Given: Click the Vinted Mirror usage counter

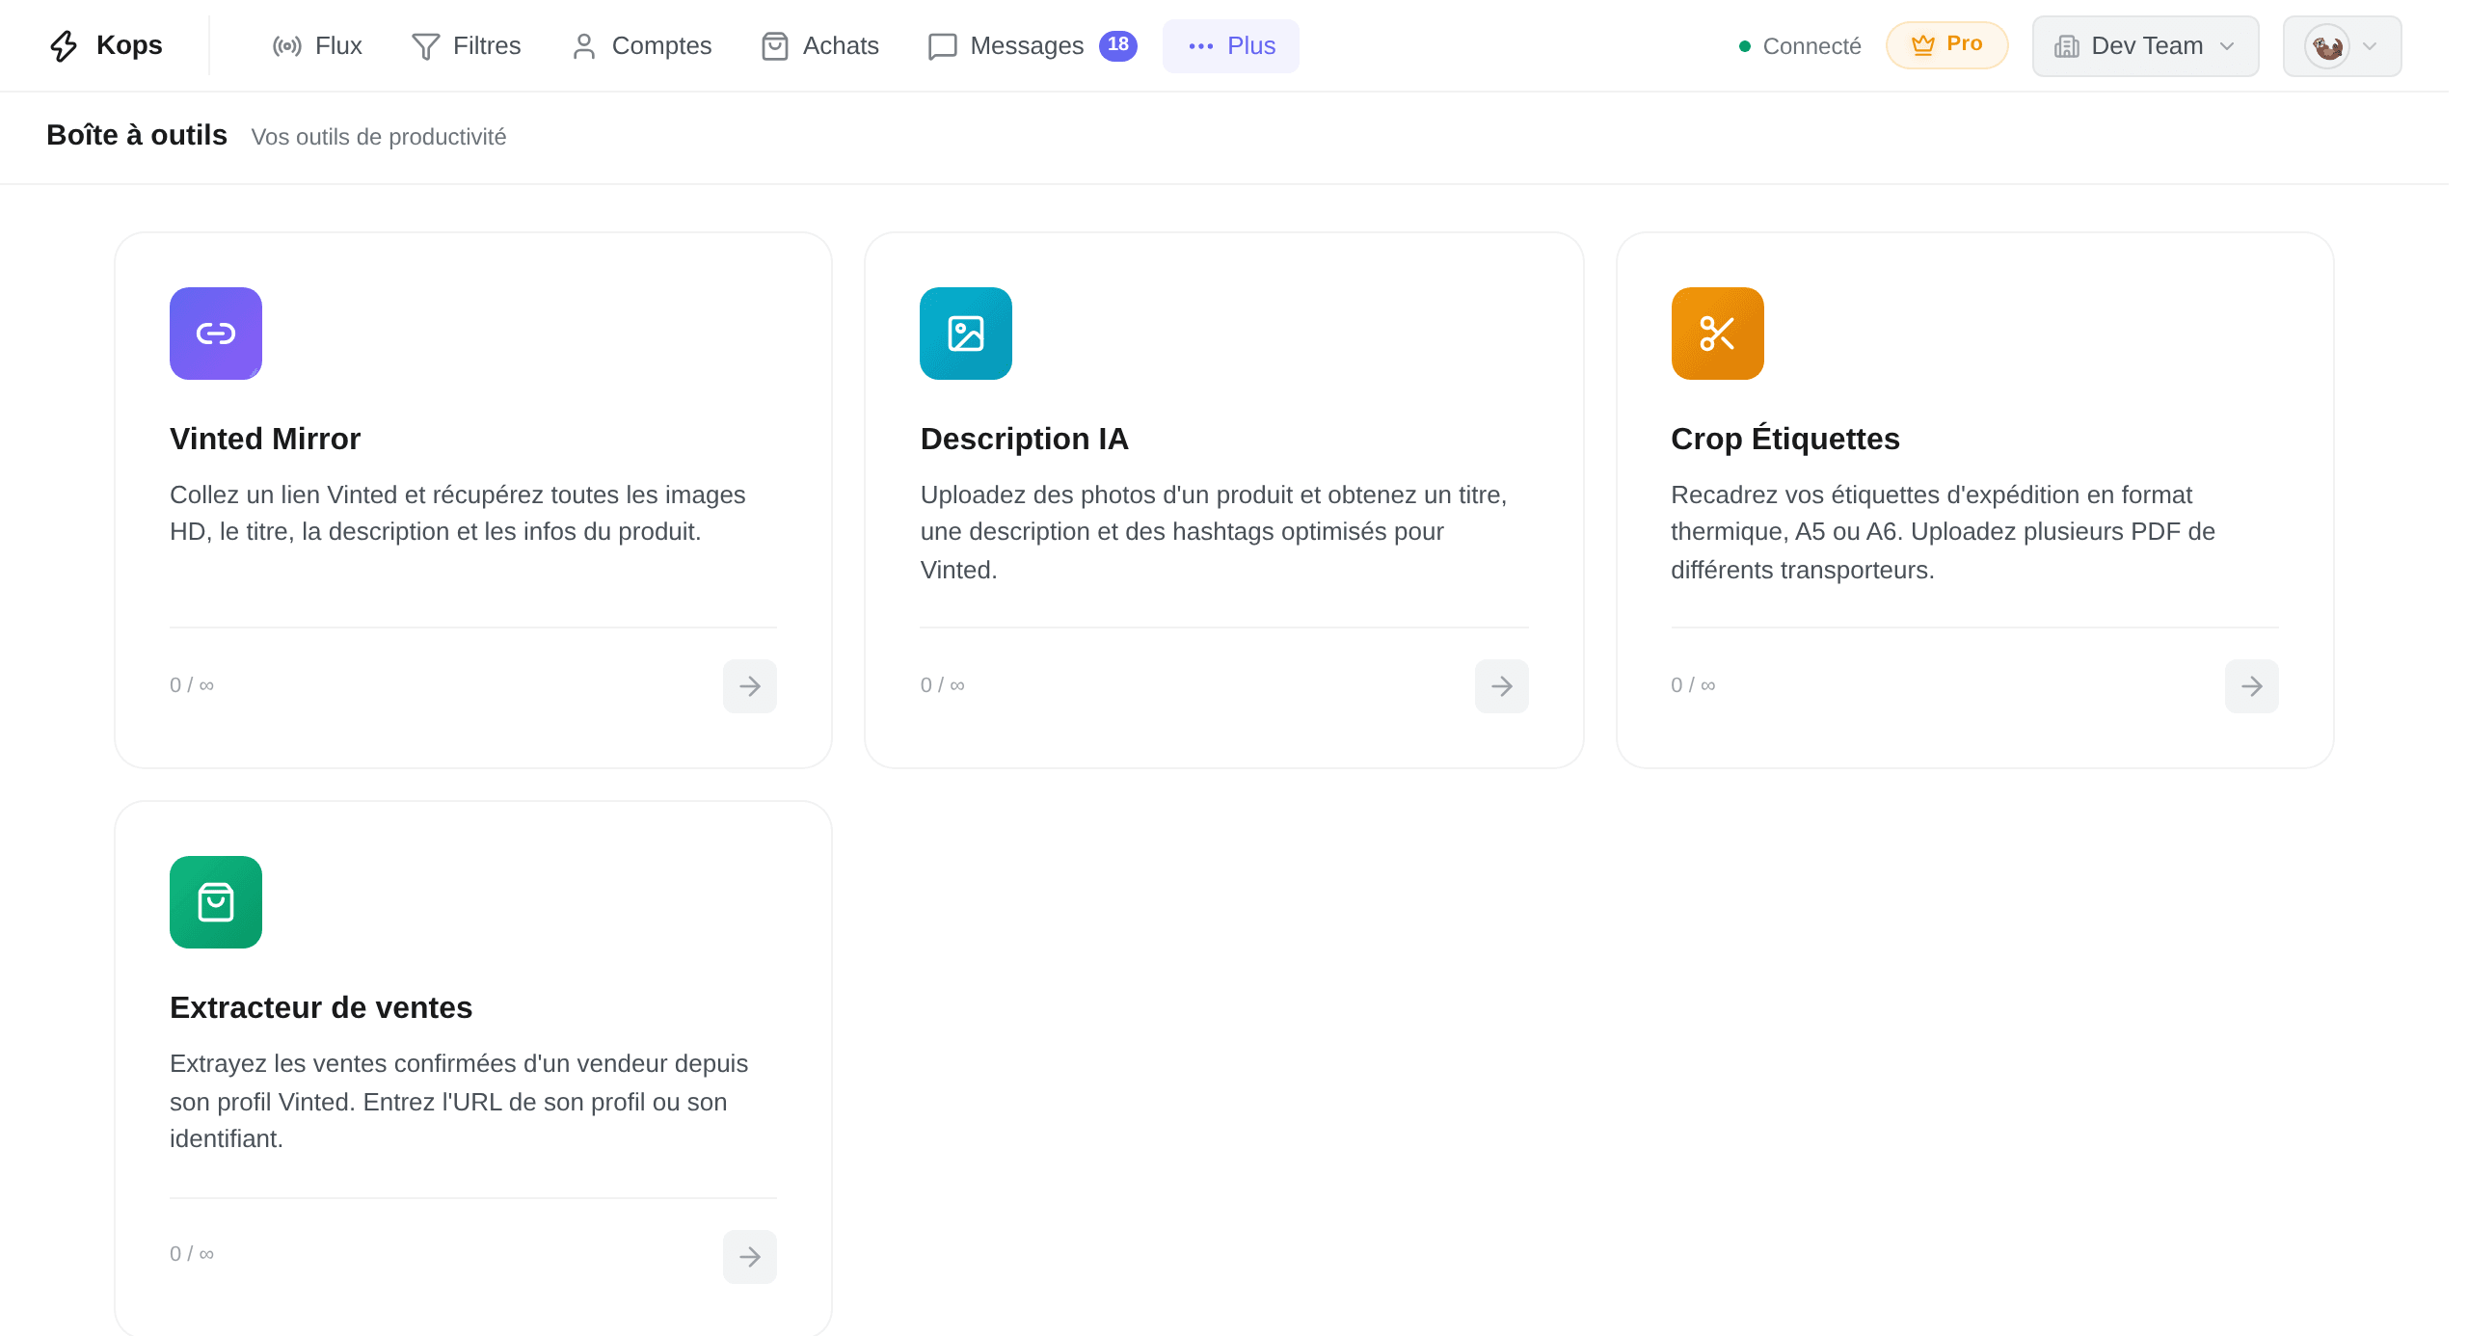Looking at the screenshot, I should tap(192, 685).
